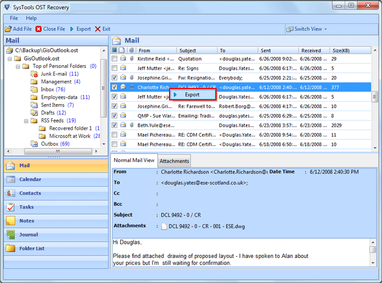Click the Exit toolbar icon
382x283 pixels.
[98, 29]
